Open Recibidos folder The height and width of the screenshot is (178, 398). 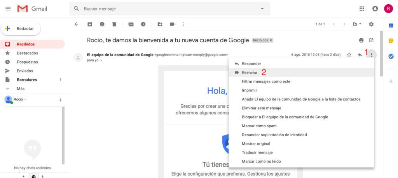pyautogui.click(x=33, y=44)
